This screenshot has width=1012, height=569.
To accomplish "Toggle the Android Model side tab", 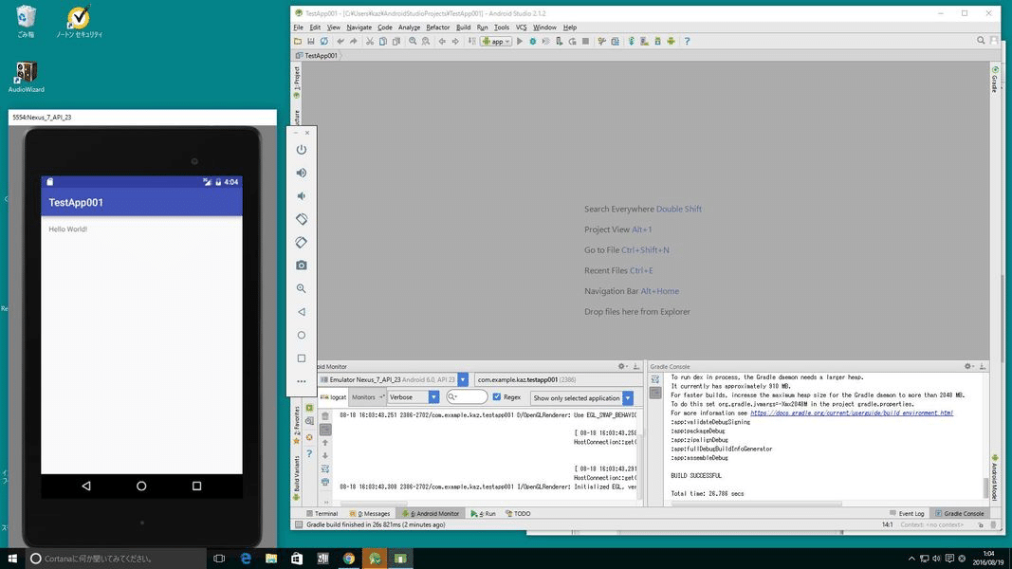I will point(995,479).
